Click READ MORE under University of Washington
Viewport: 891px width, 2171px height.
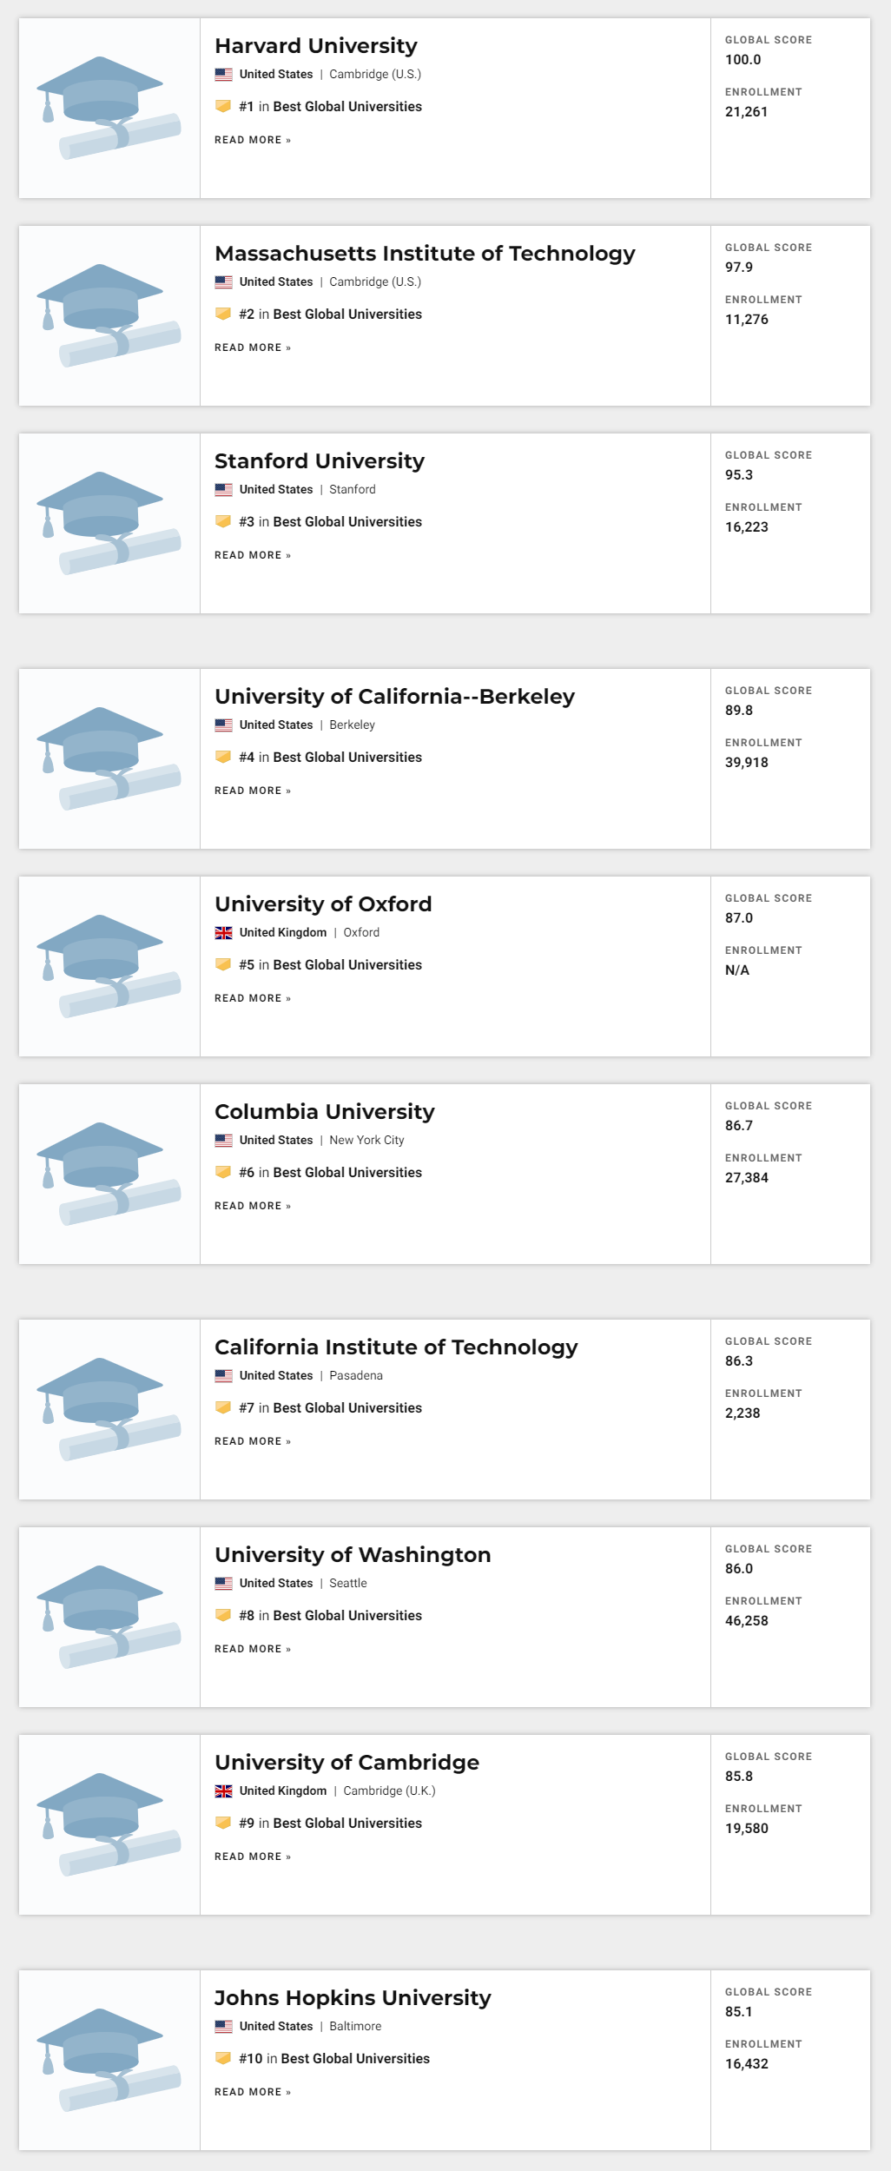[253, 1649]
